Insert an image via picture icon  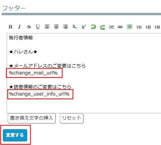pos(130,27)
